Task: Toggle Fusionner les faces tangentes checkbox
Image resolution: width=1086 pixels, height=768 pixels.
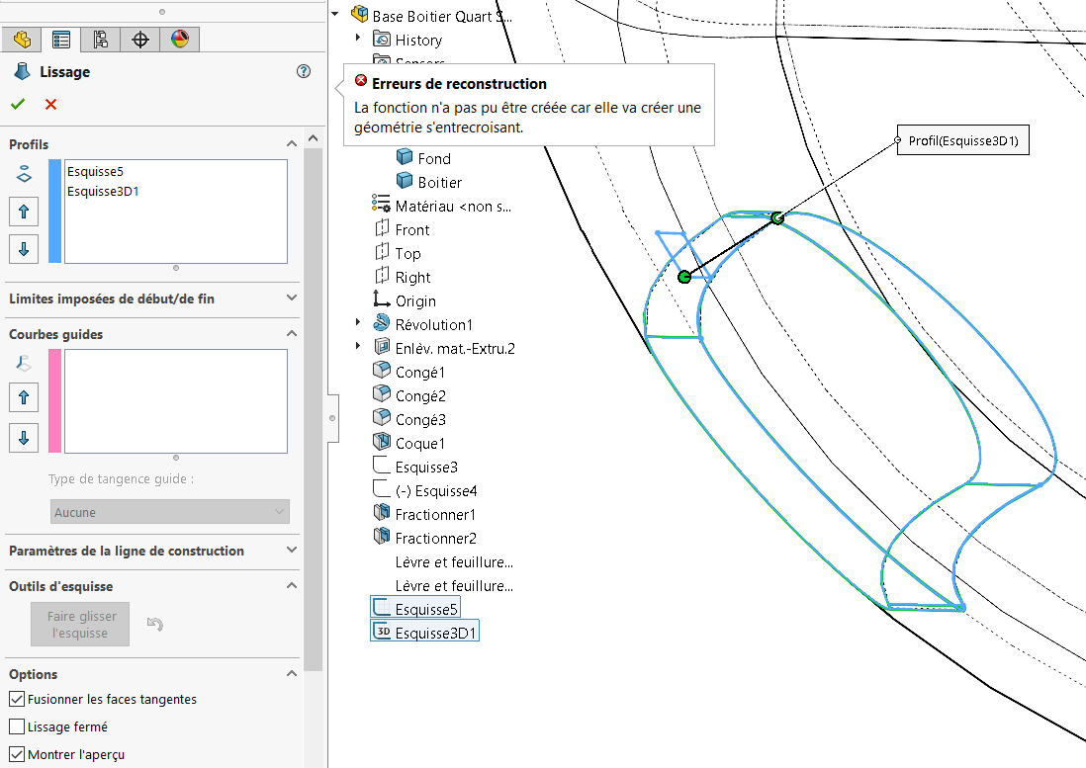Action: [17, 699]
